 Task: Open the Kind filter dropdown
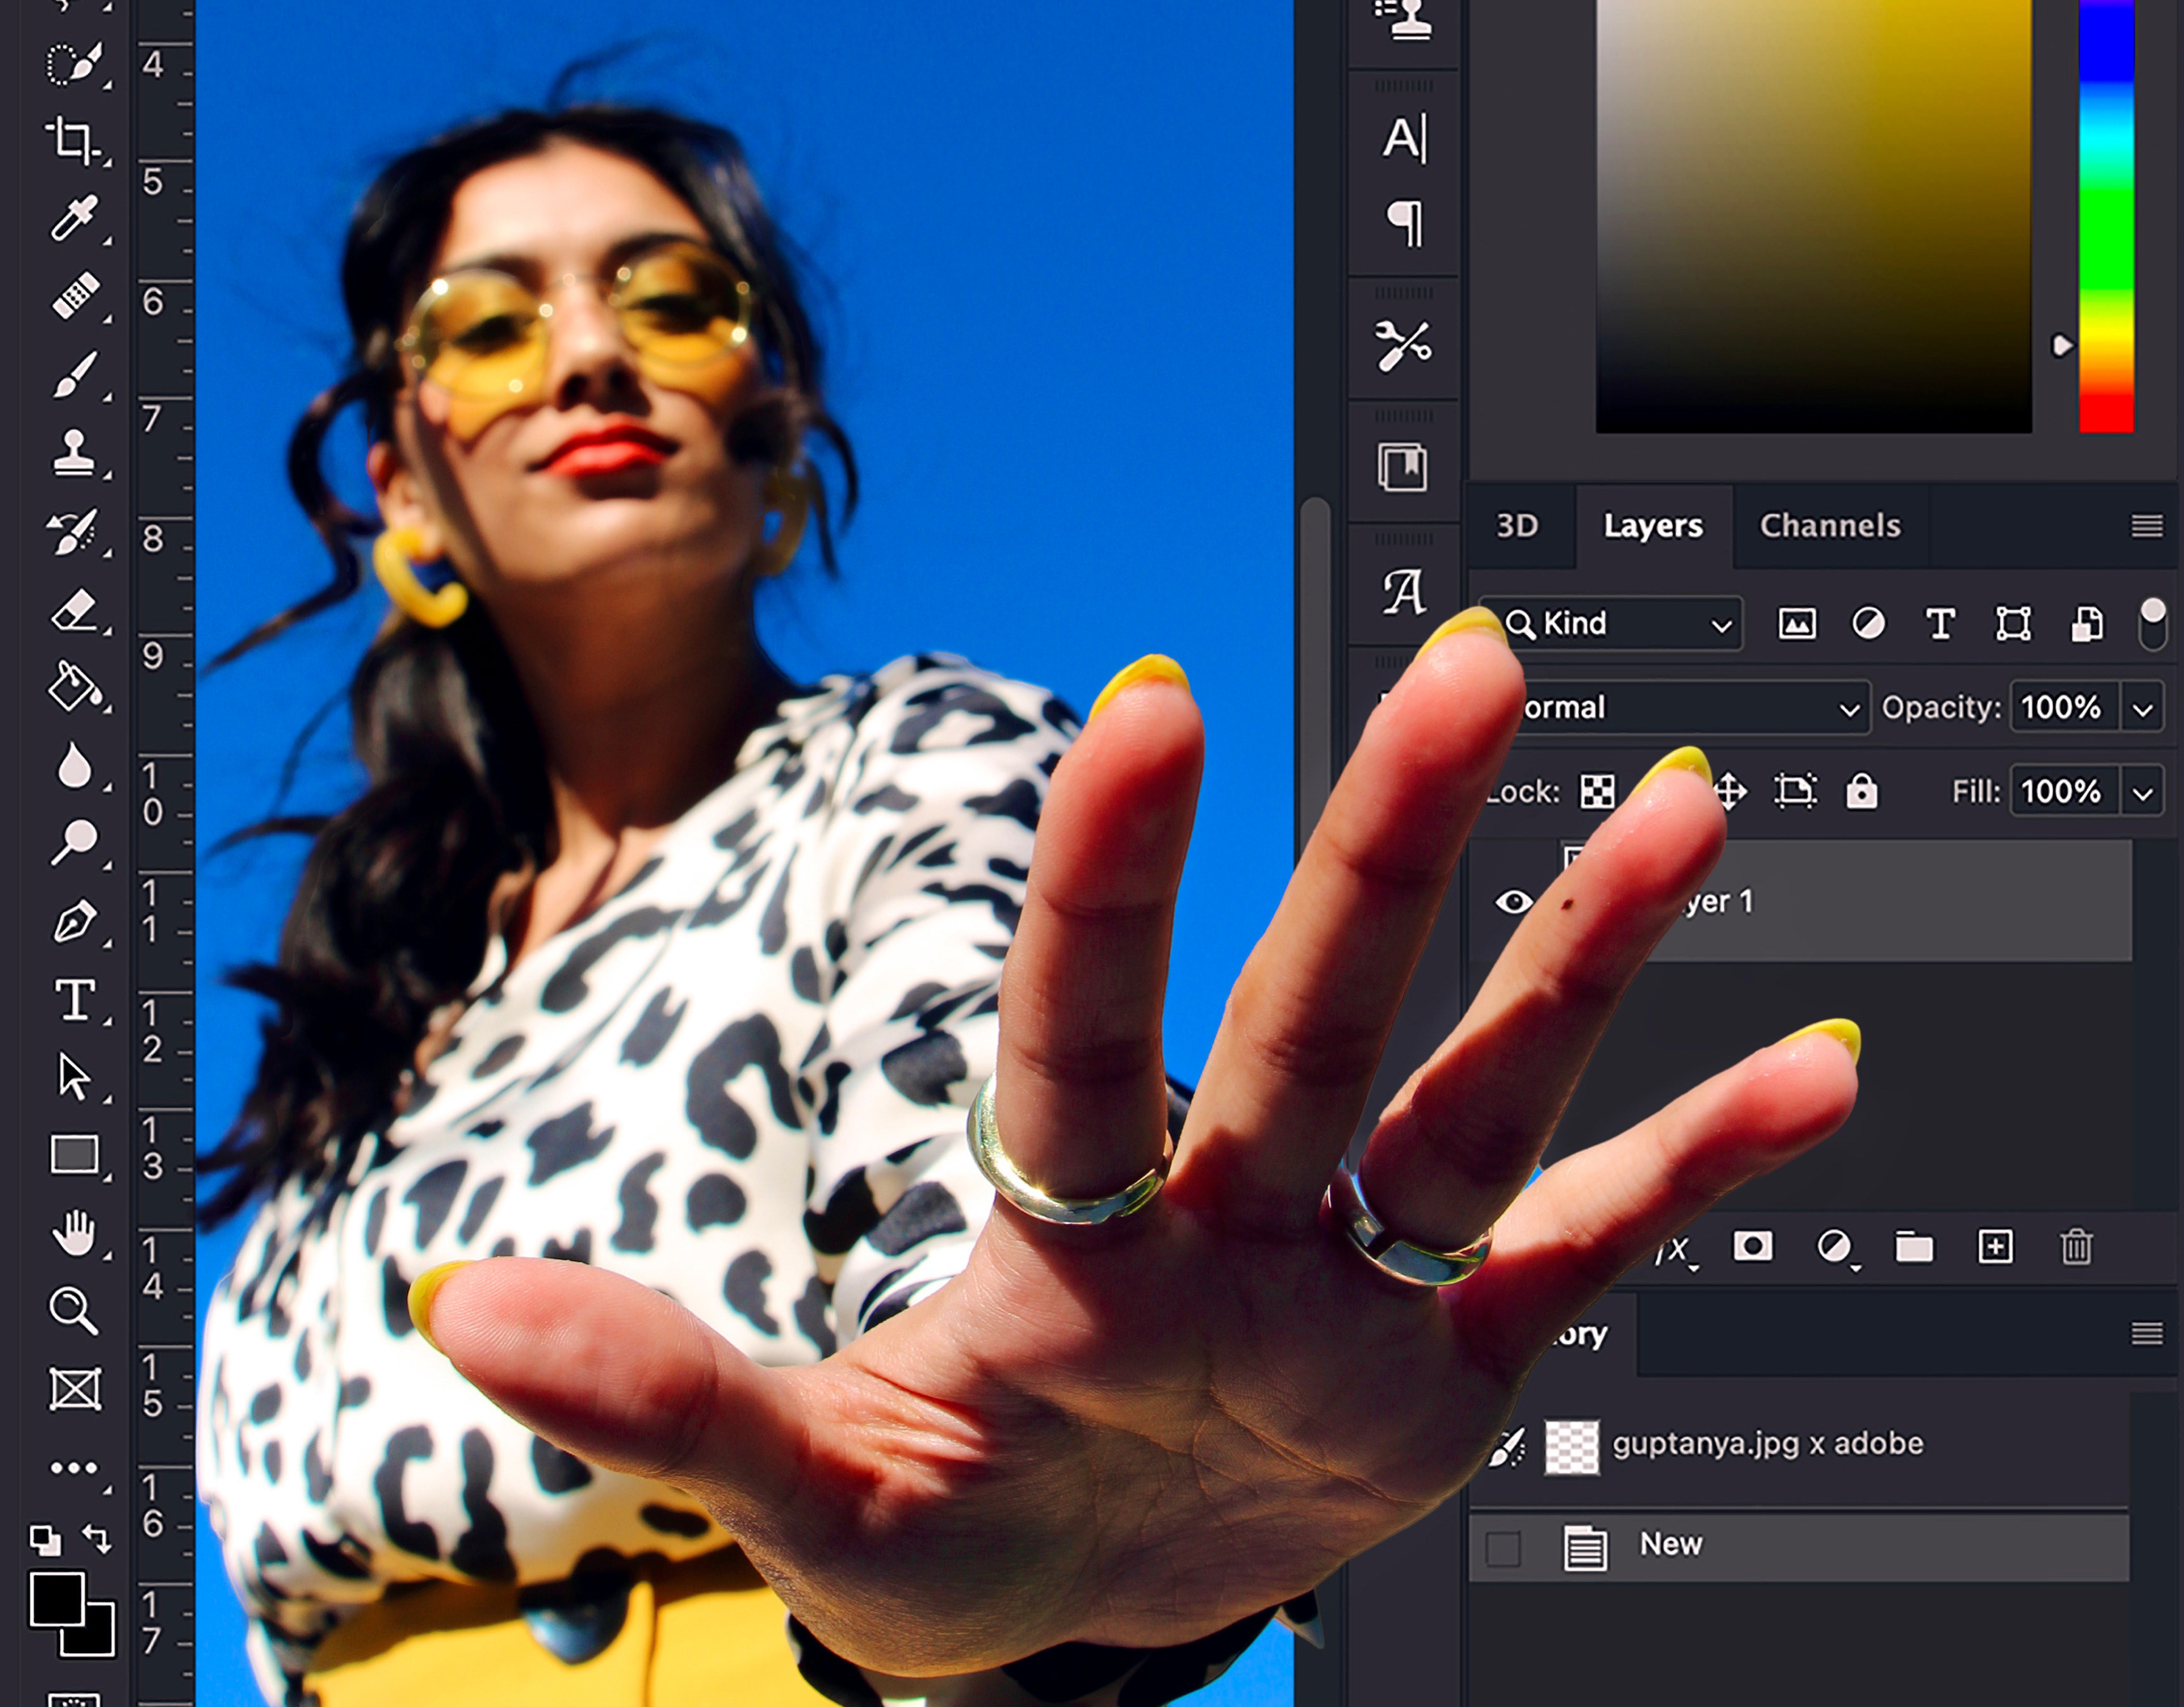coord(1612,624)
